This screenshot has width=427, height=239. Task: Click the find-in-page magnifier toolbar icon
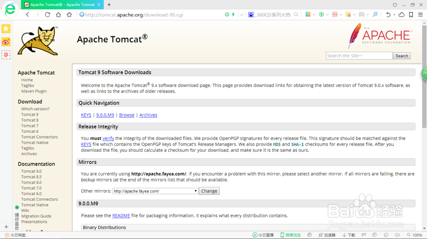click(375, 14)
